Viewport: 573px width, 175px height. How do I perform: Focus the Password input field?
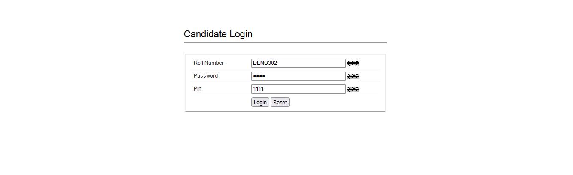coord(298,76)
